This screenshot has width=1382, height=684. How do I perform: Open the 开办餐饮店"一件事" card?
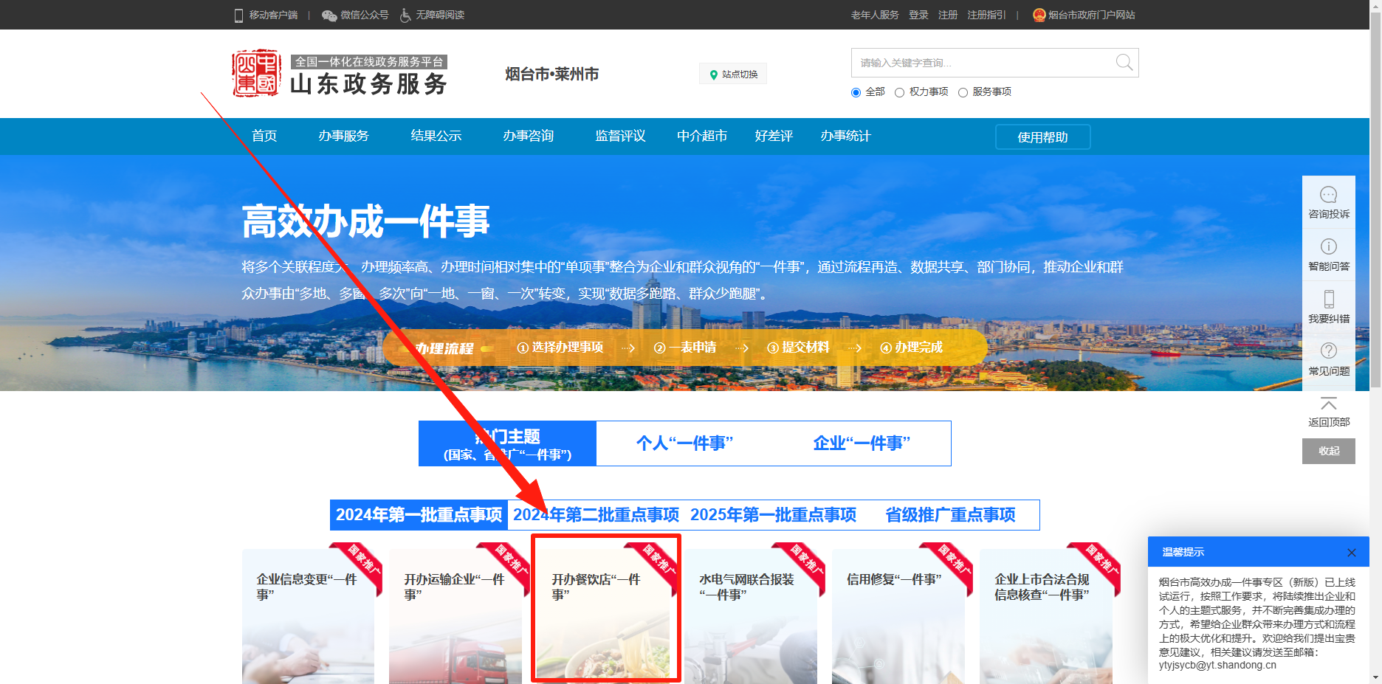tap(605, 609)
